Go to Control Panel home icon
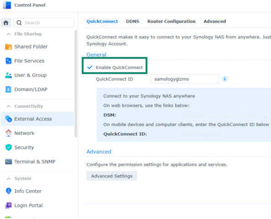 (6, 23)
